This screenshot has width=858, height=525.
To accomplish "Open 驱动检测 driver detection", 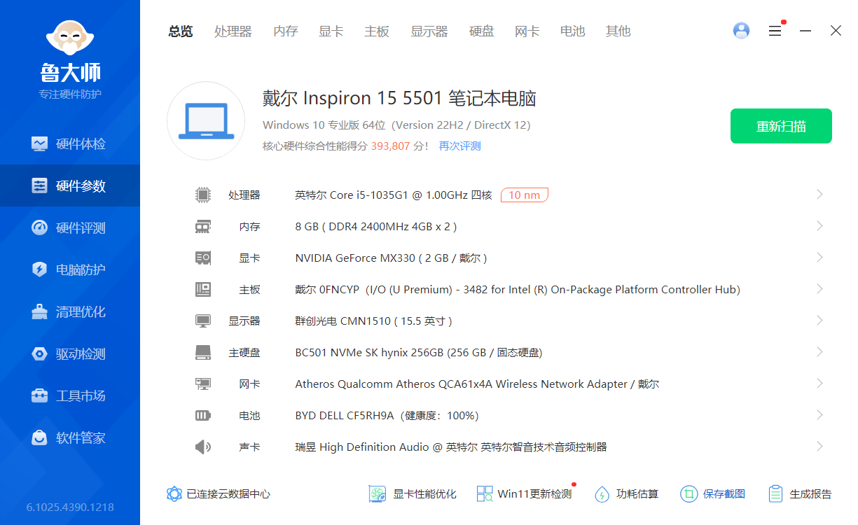I will [69, 353].
